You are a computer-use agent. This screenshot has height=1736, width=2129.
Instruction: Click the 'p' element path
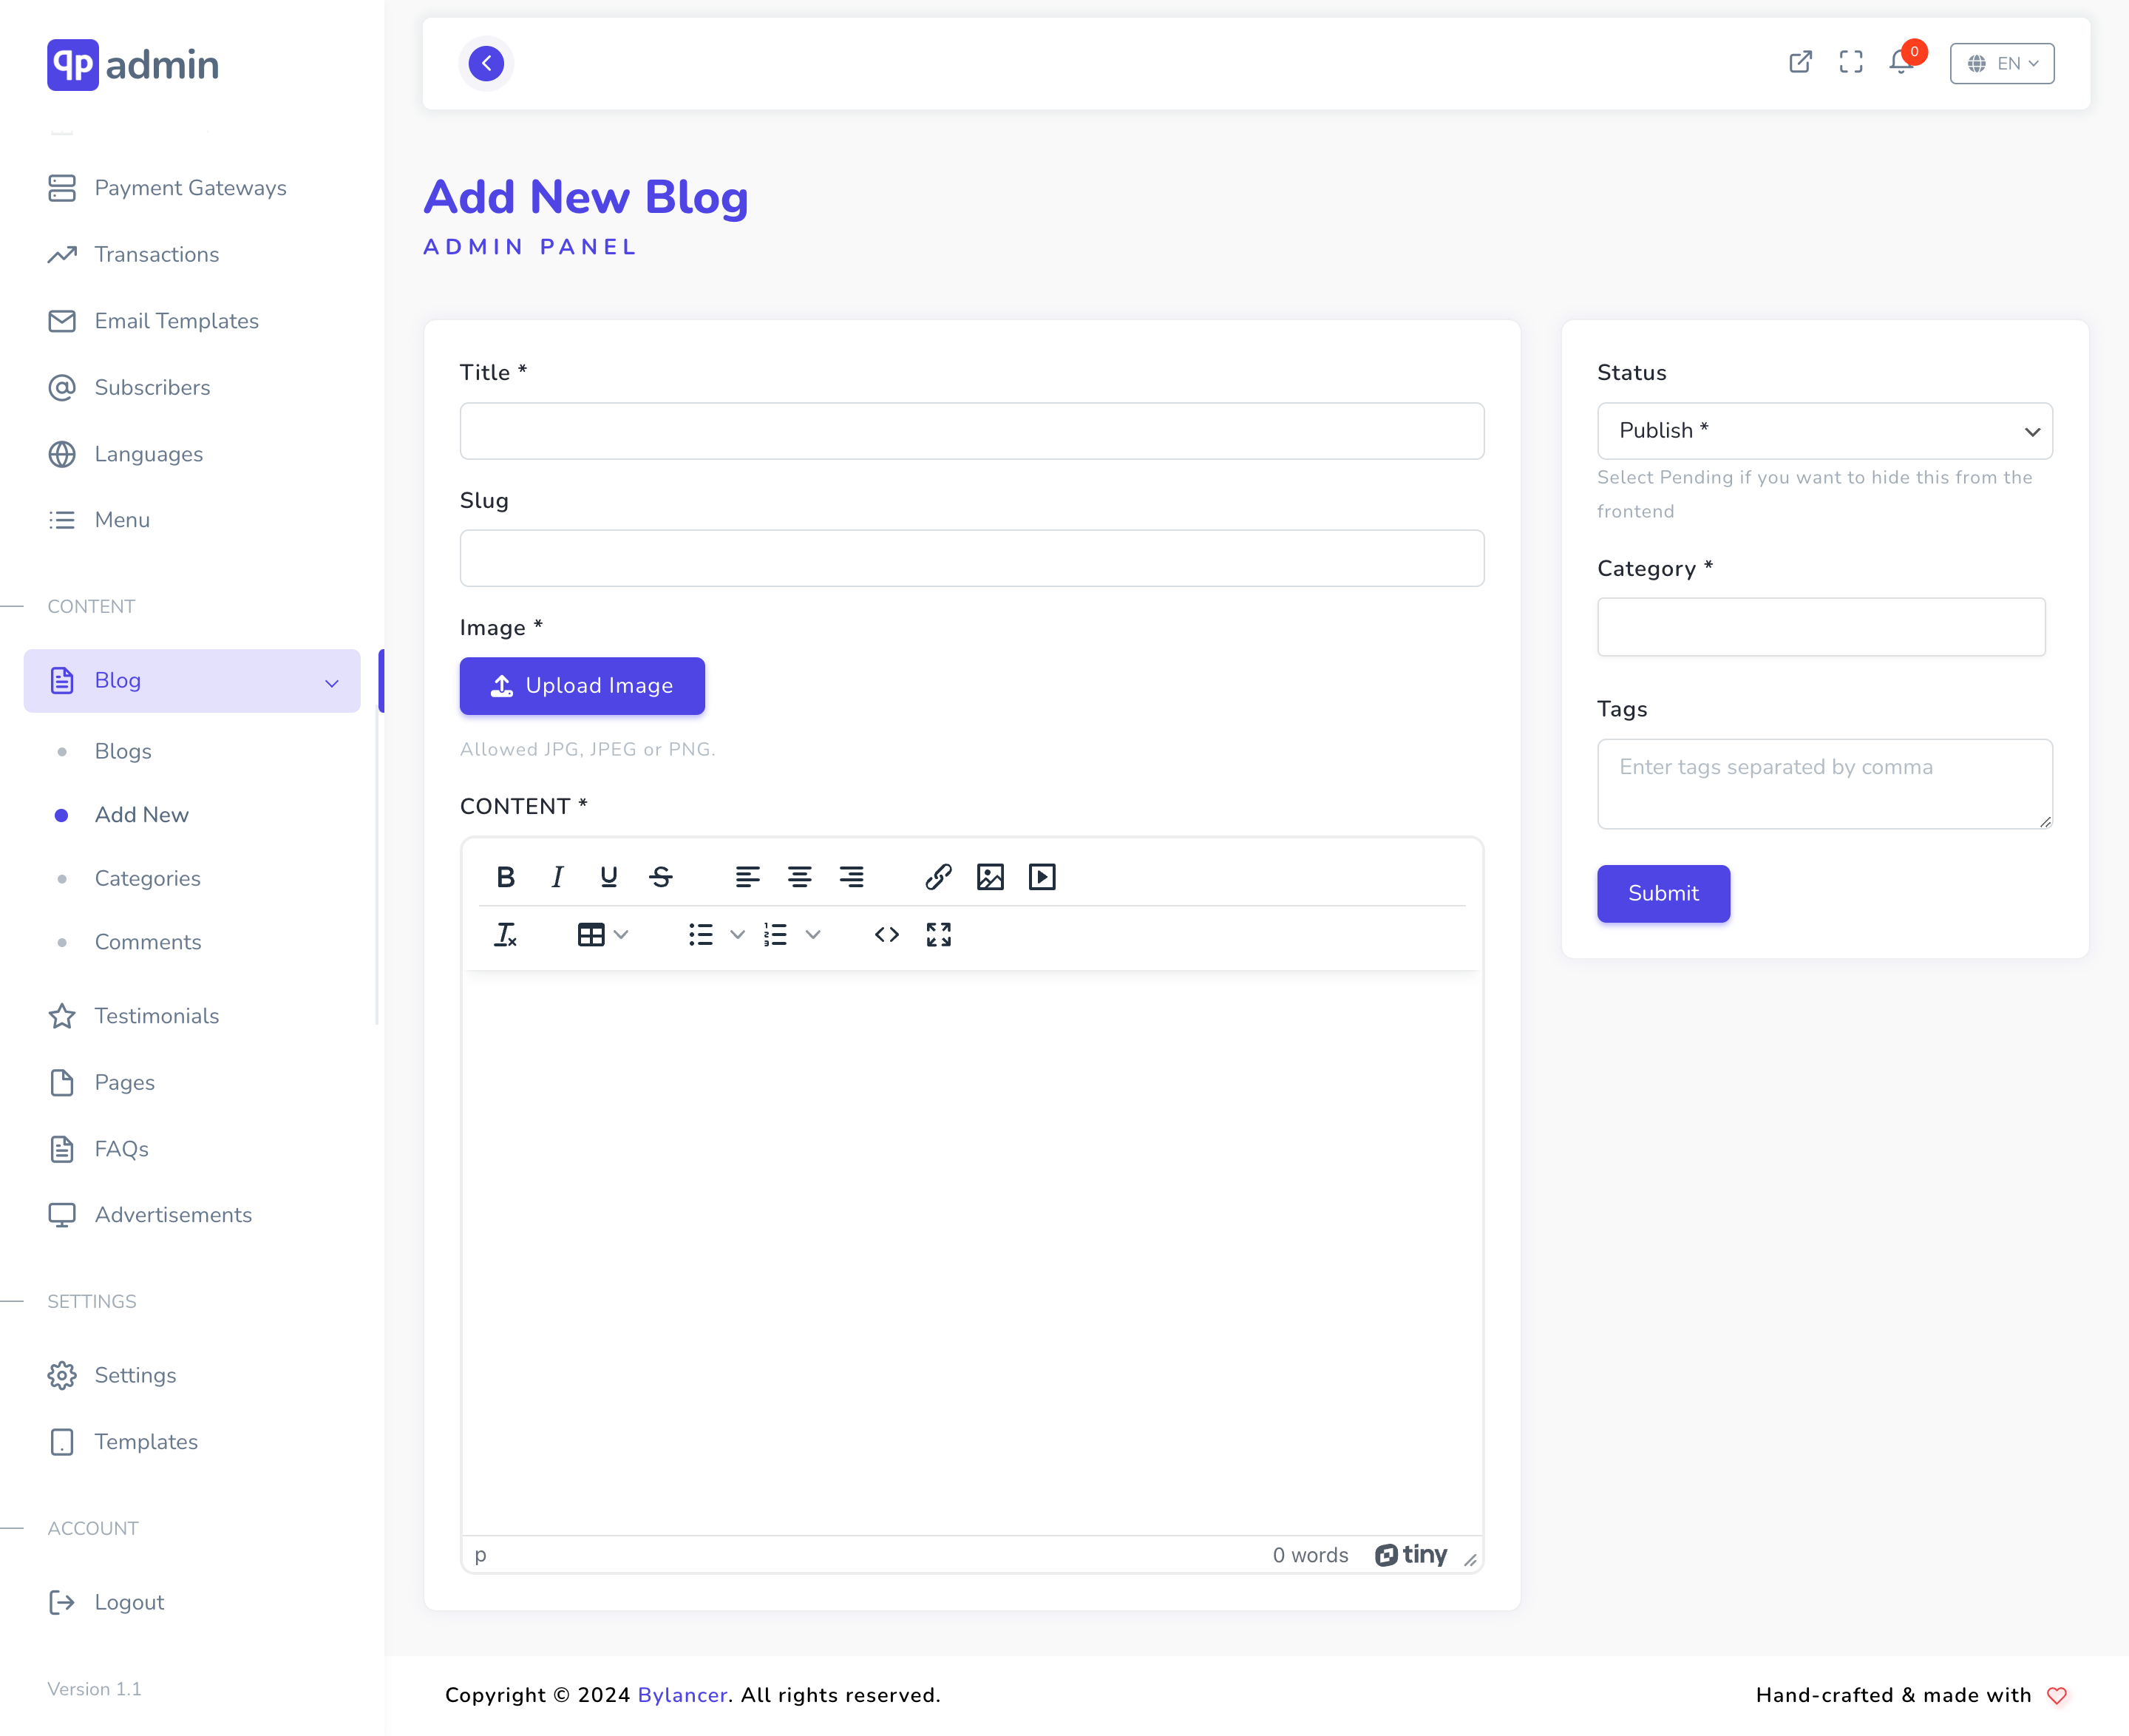pyautogui.click(x=481, y=1555)
